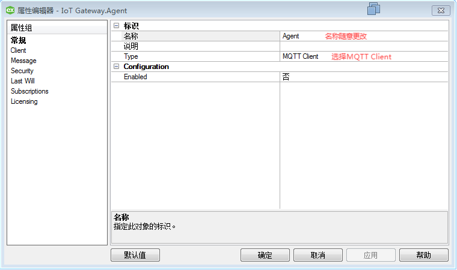Image resolution: width=457 pixels, height=270 pixels.
Task: Open help via 帮助 button
Action: click(423, 255)
